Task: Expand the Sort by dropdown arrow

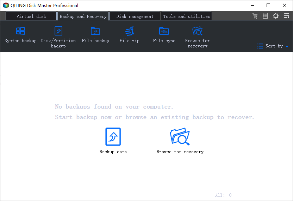Action: [287, 46]
